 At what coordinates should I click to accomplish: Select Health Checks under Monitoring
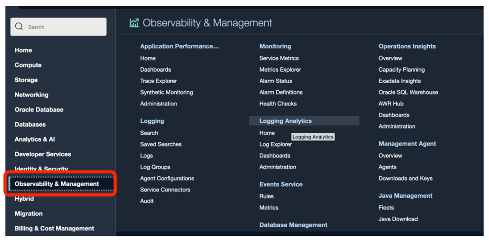(x=278, y=104)
